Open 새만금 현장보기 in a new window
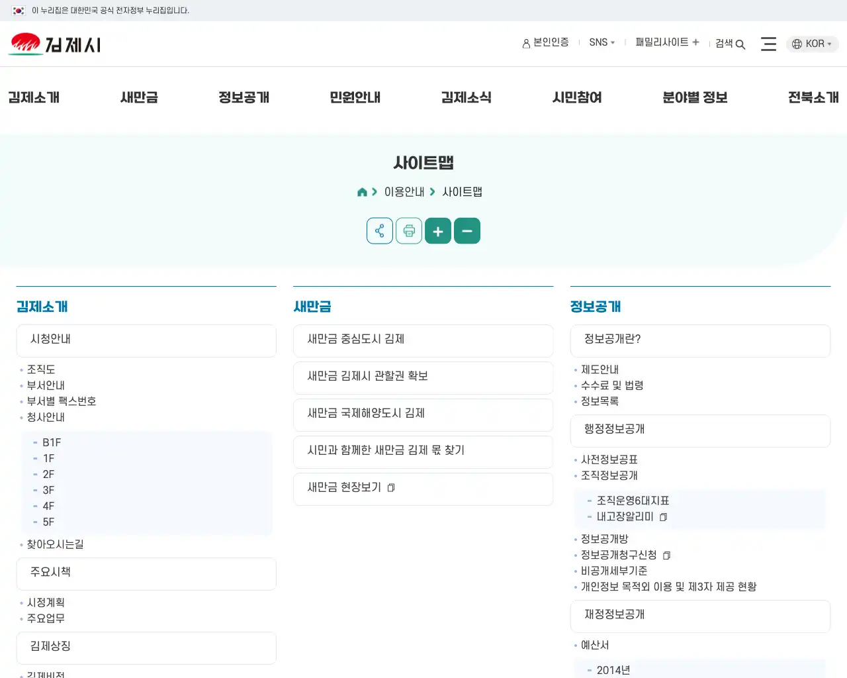 click(x=423, y=489)
